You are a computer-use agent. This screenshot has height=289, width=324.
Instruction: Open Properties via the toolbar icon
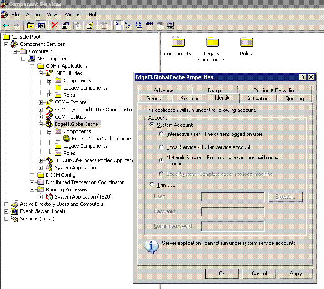coord(66,25)
